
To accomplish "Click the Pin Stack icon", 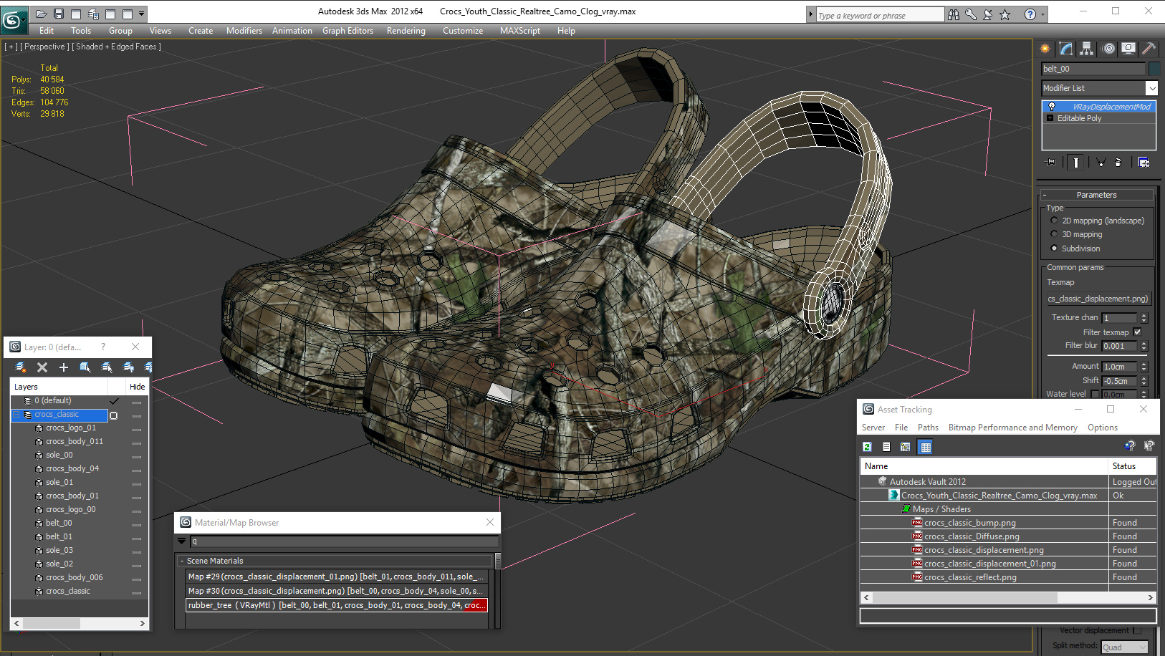I will pyautogui.click(x=1051, y=163).
